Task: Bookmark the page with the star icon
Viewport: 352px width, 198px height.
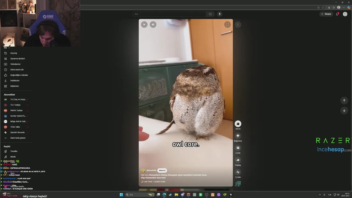Action: coord(323,7)
